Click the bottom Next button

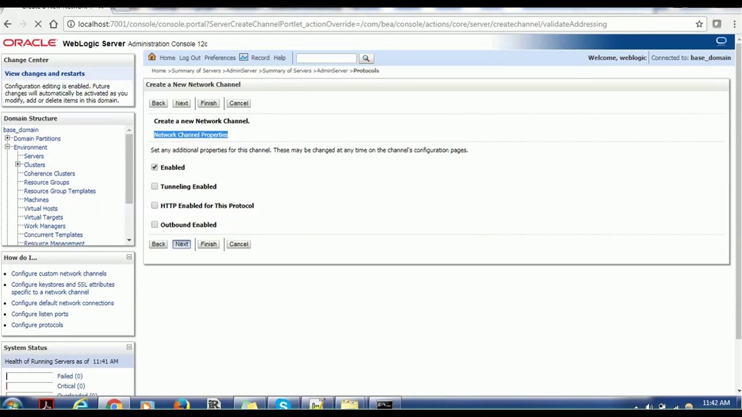181,244
